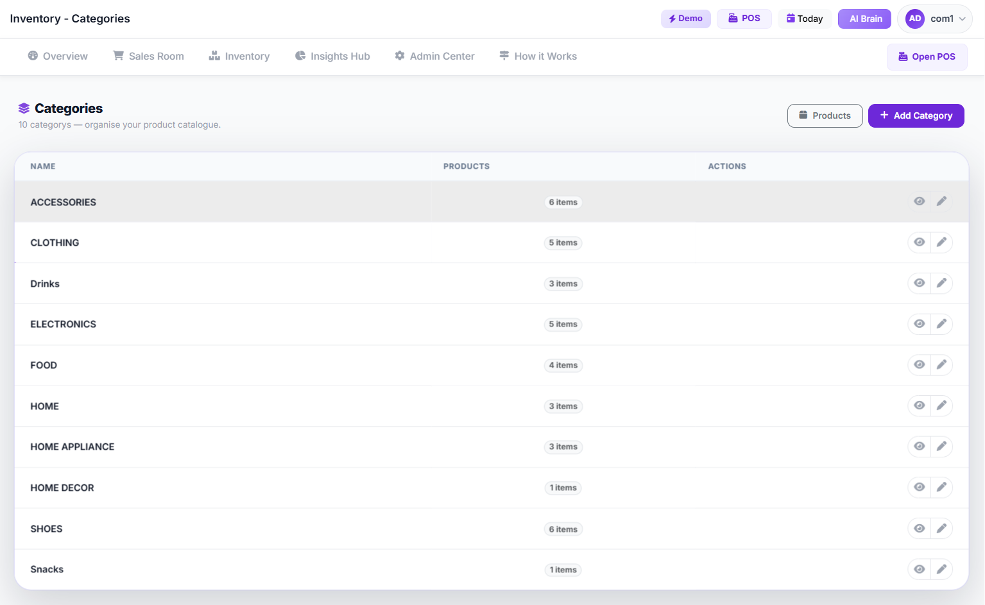The width and height of the screenshot is (985, 605).
Task: Click the SHOES '6 items' badge
Action: click(x=563, y=529)
